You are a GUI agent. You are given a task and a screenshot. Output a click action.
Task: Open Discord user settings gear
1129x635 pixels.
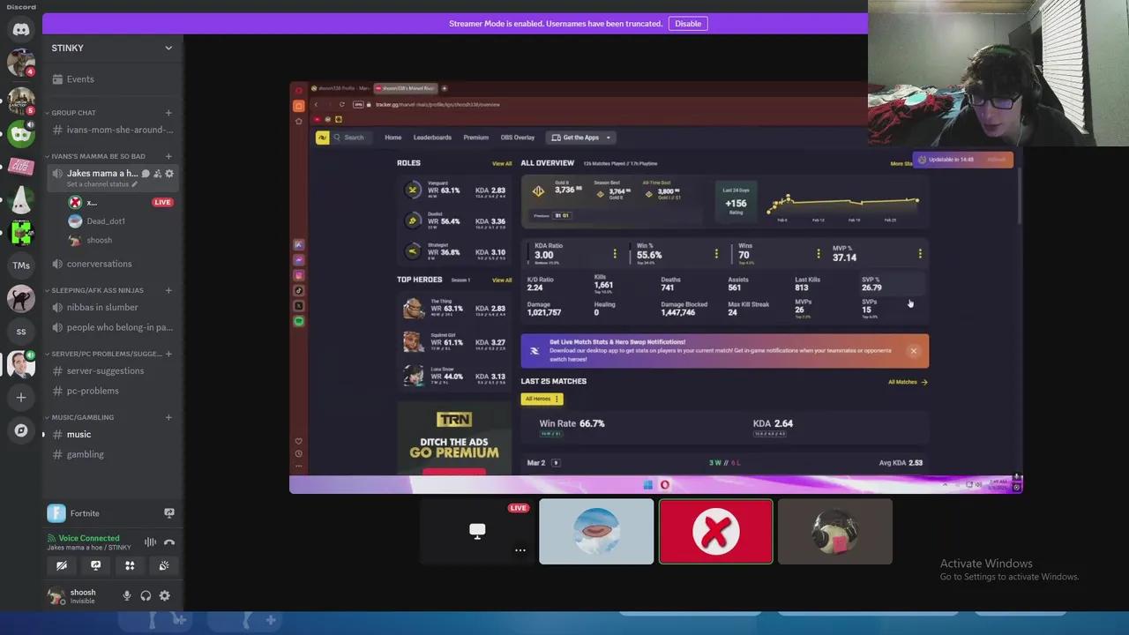165,596
